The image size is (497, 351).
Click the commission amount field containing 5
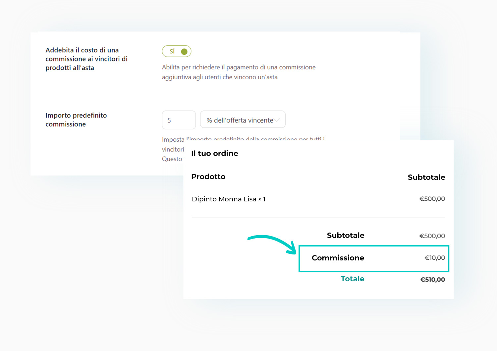[179, 120]
